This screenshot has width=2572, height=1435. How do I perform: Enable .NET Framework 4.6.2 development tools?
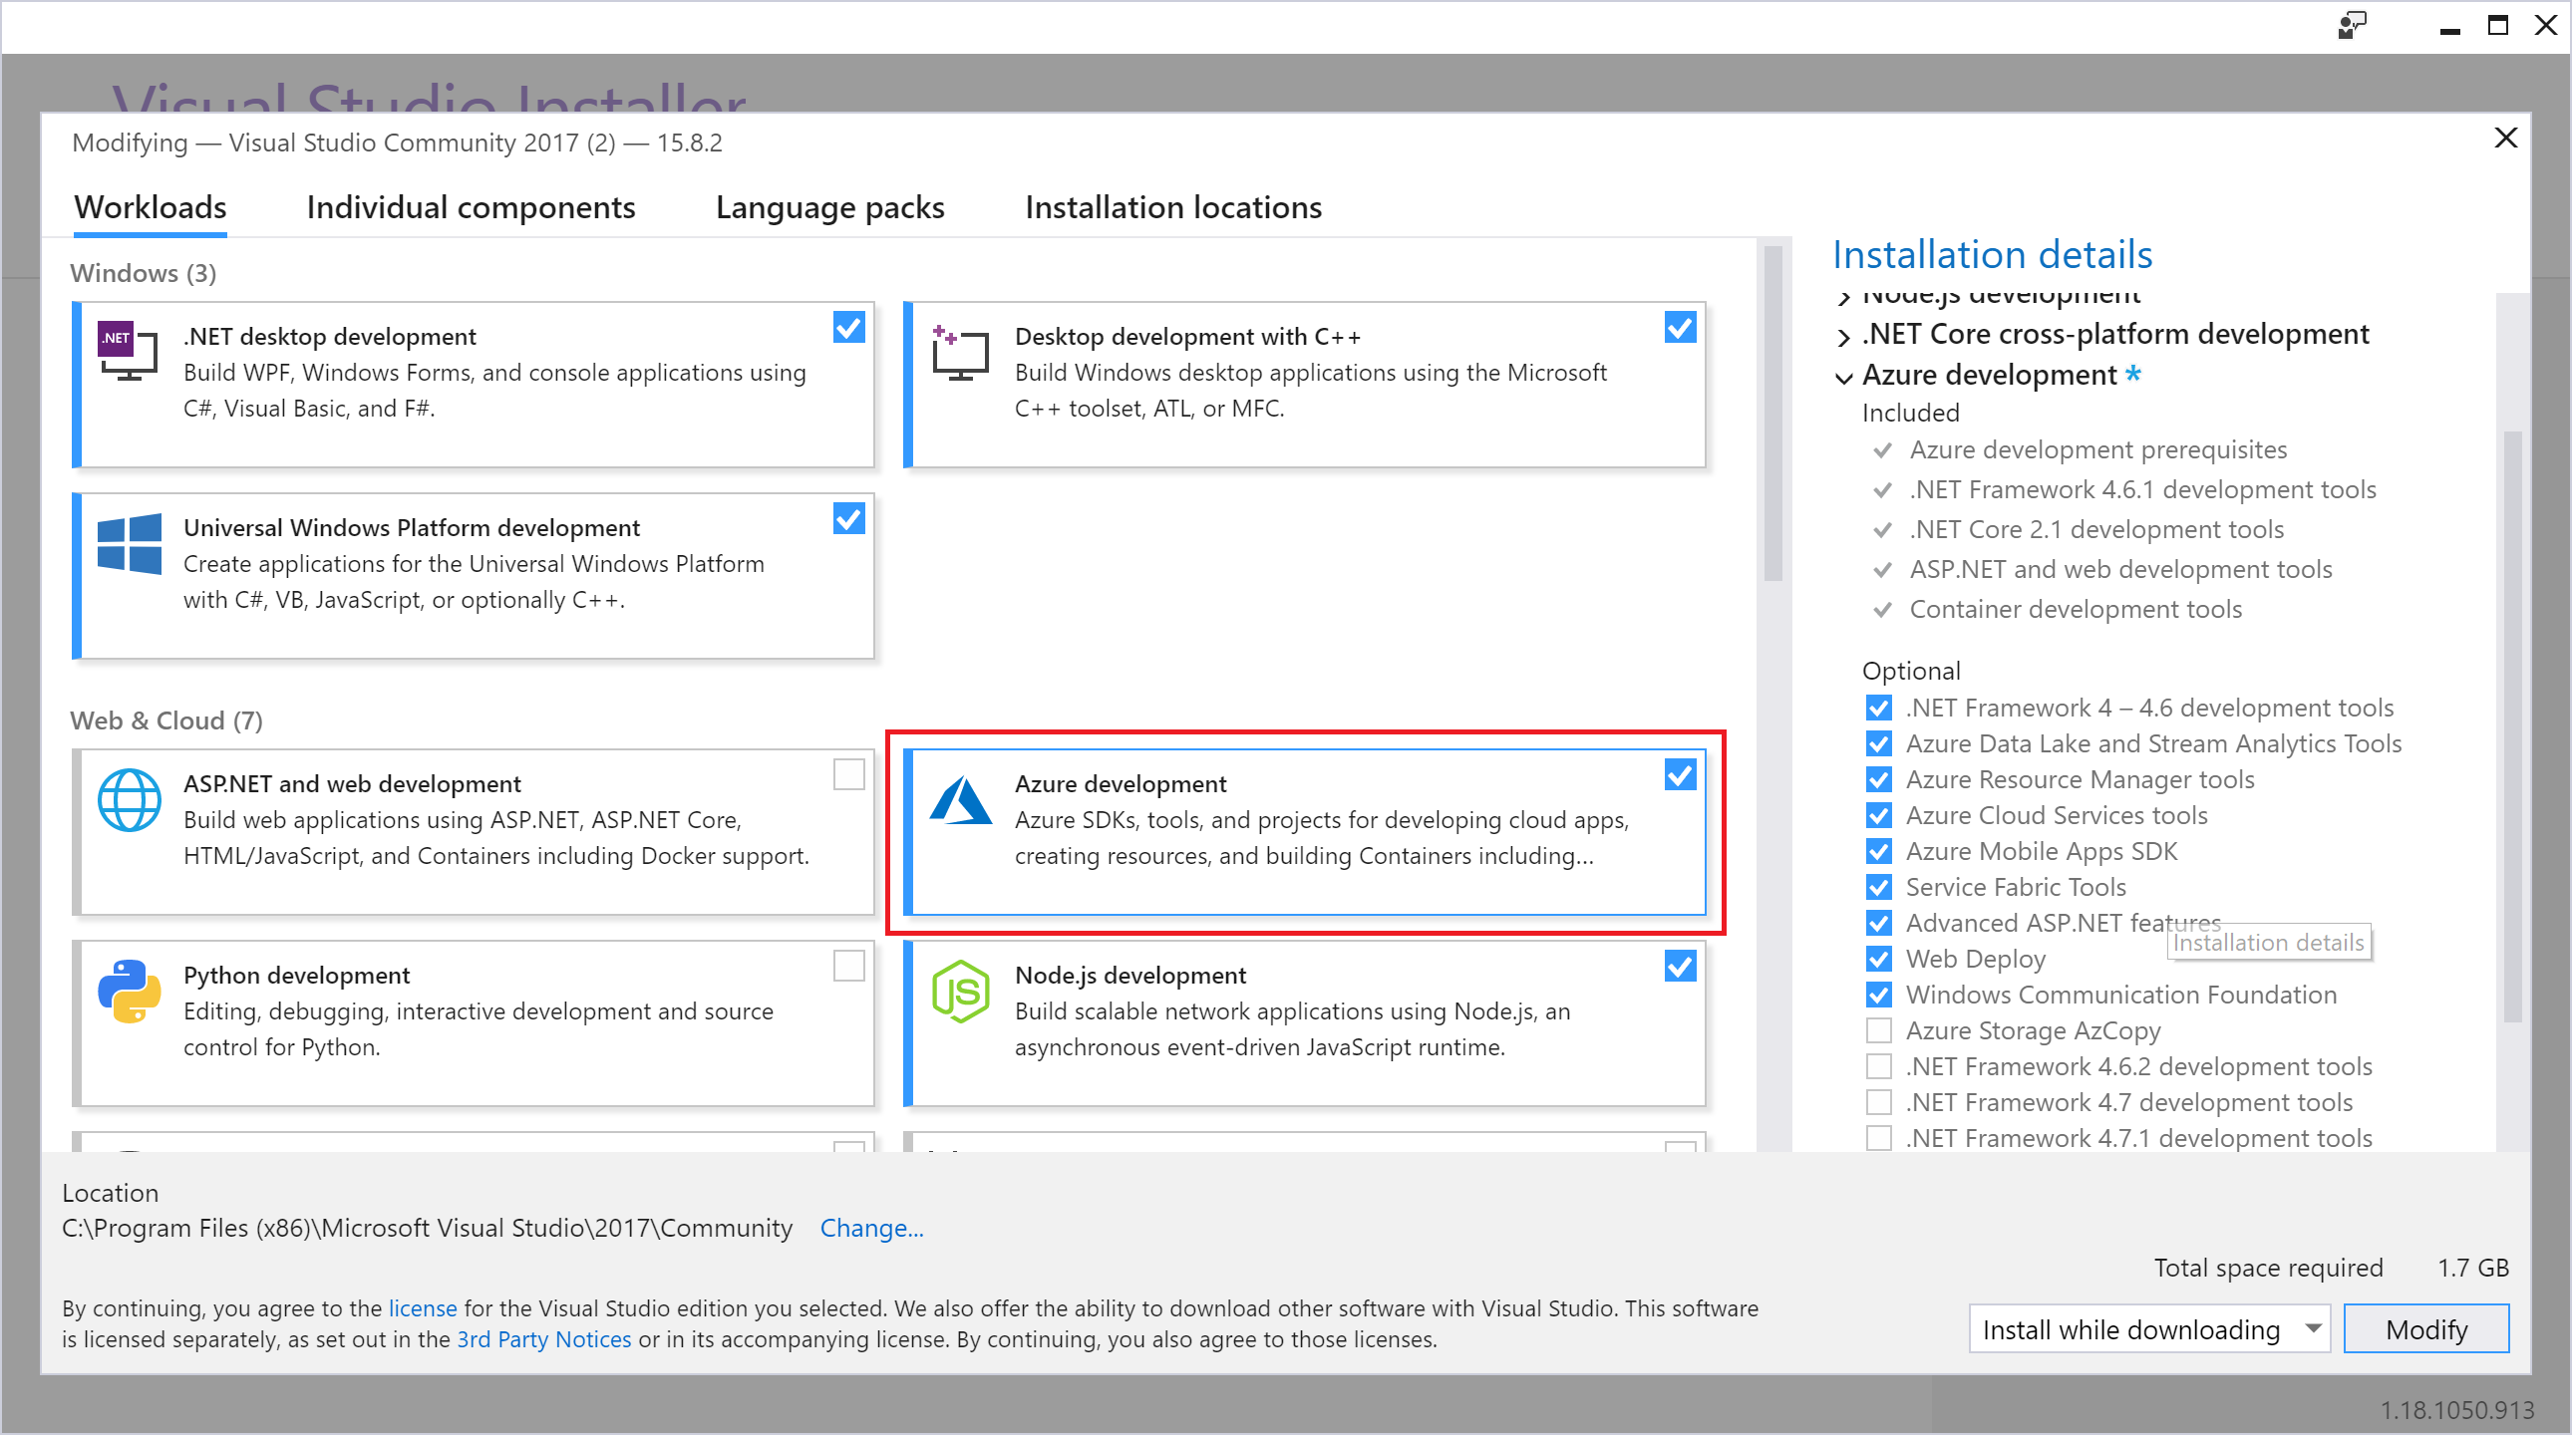(x=1878, y=1066)
